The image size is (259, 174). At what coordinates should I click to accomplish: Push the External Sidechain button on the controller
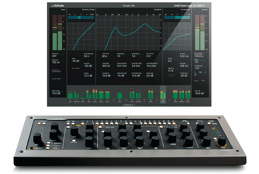tap(209, 123)
